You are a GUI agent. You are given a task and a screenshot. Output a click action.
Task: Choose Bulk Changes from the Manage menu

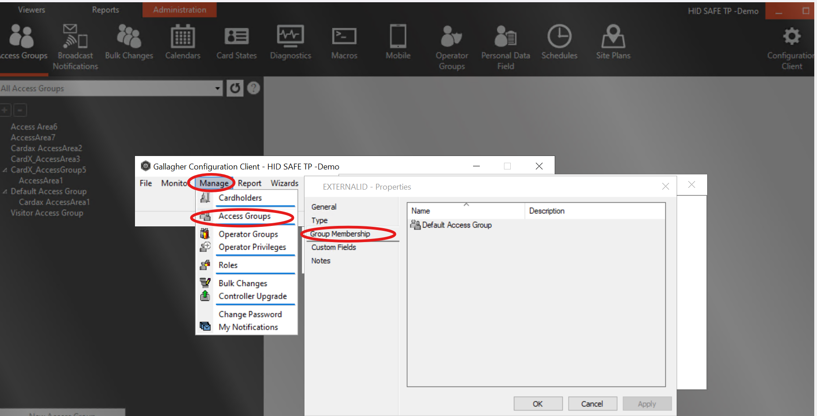(247, 283)
